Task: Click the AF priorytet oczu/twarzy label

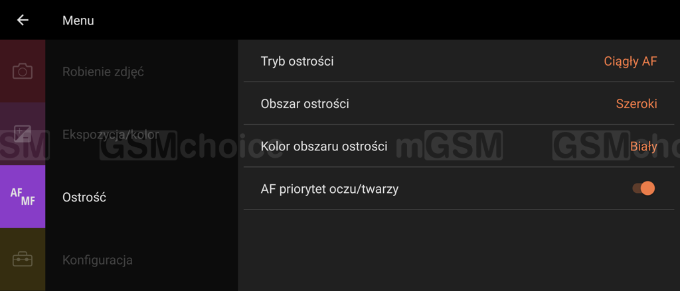Action: point(329,189)
